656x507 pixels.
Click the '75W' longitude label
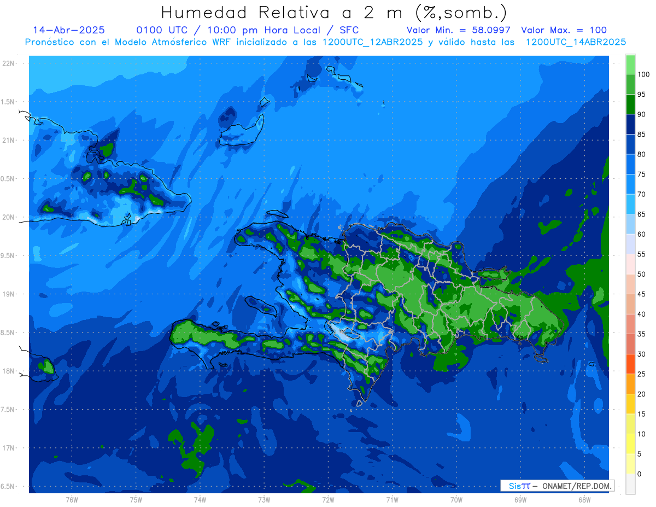136,499
